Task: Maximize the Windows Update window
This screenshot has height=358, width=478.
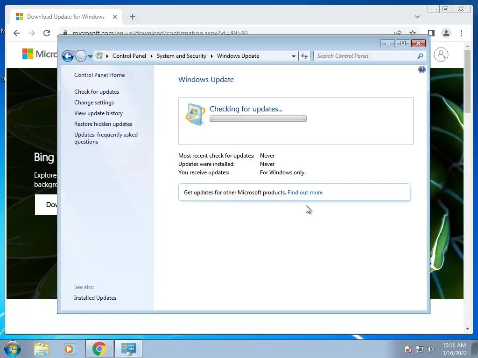Action: pyautogui.click(x=403, y=43)
